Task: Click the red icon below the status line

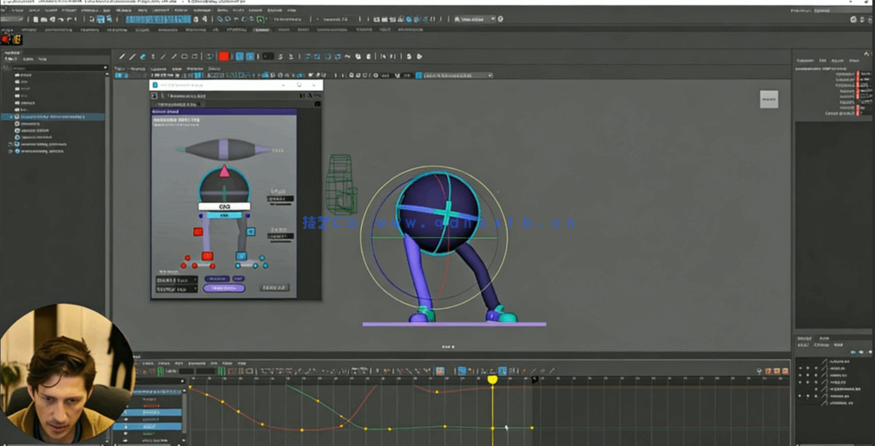Action: click(x=6, y=39)
